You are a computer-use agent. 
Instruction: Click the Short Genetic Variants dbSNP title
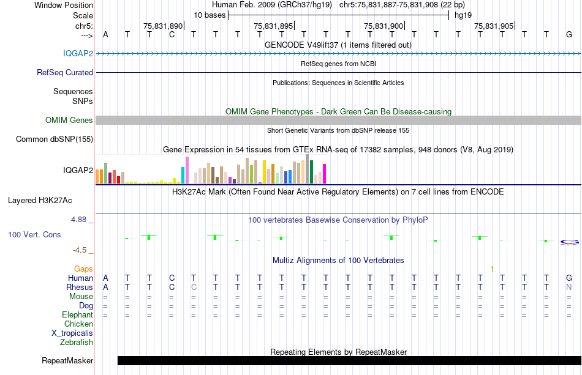[x=338, y=130]
